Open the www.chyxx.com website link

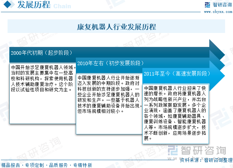click(x=217, y=11)
